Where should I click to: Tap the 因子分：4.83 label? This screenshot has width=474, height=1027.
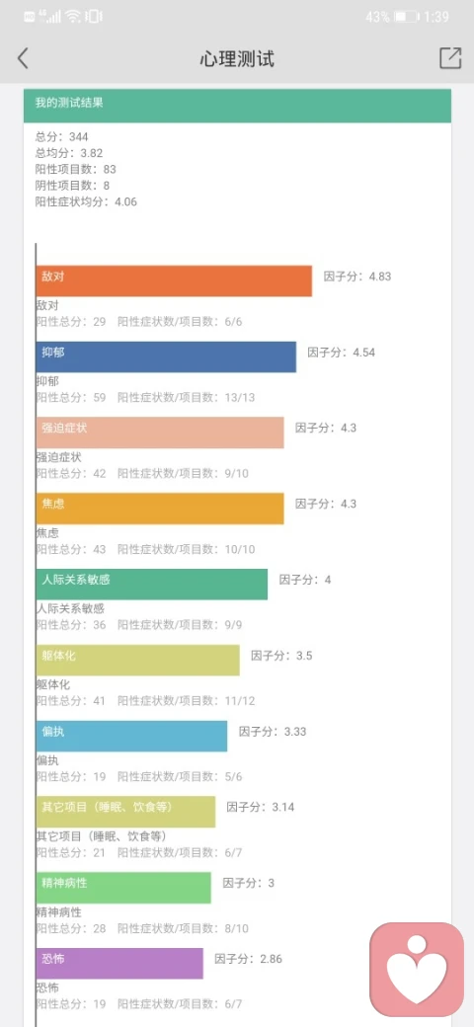pyautogui.click(x=357, y=276)
